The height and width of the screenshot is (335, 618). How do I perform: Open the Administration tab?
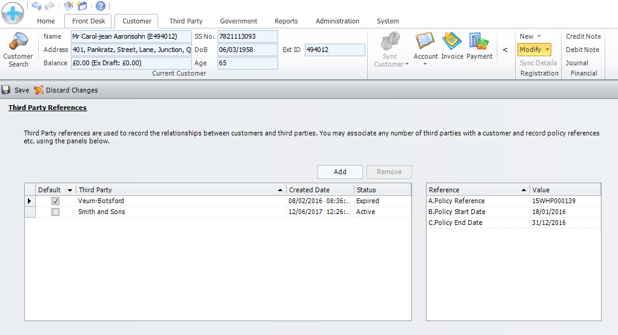click(x=337, y=21)
